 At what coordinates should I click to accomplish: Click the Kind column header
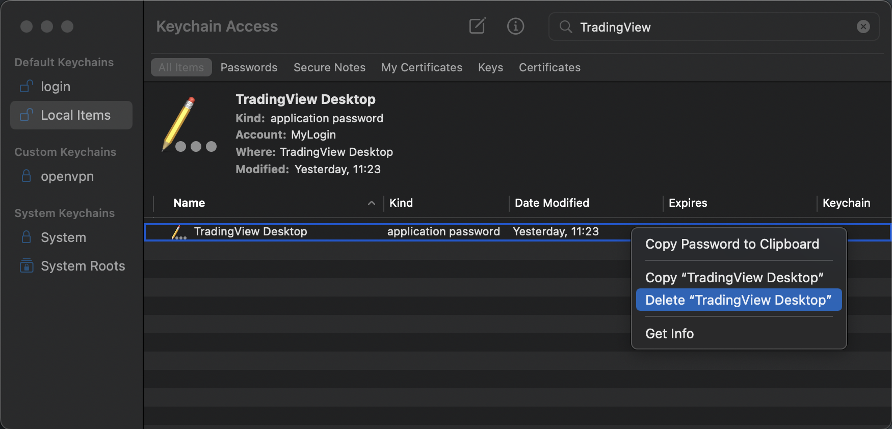401,203
